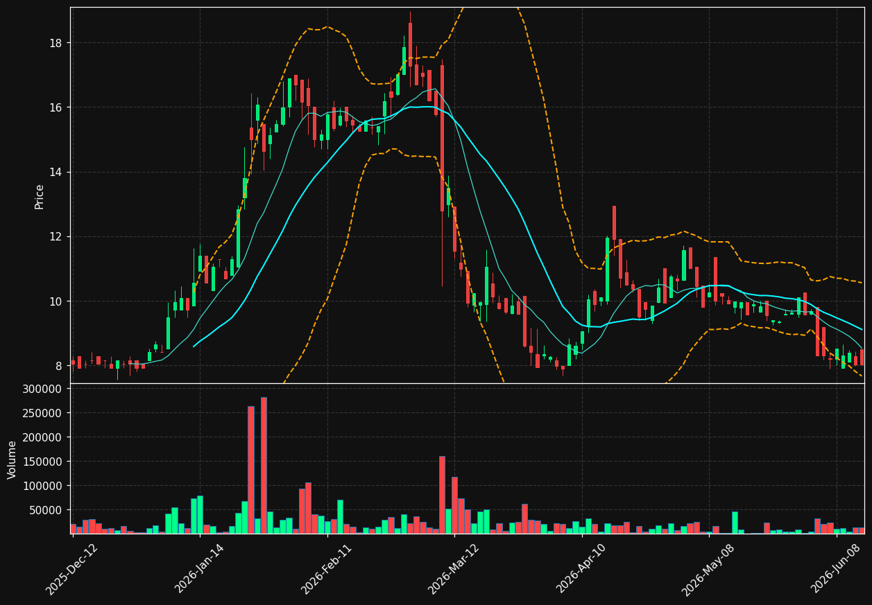The image size is (872, 605).
Task: Click the Price axis title
Action: 40,197
